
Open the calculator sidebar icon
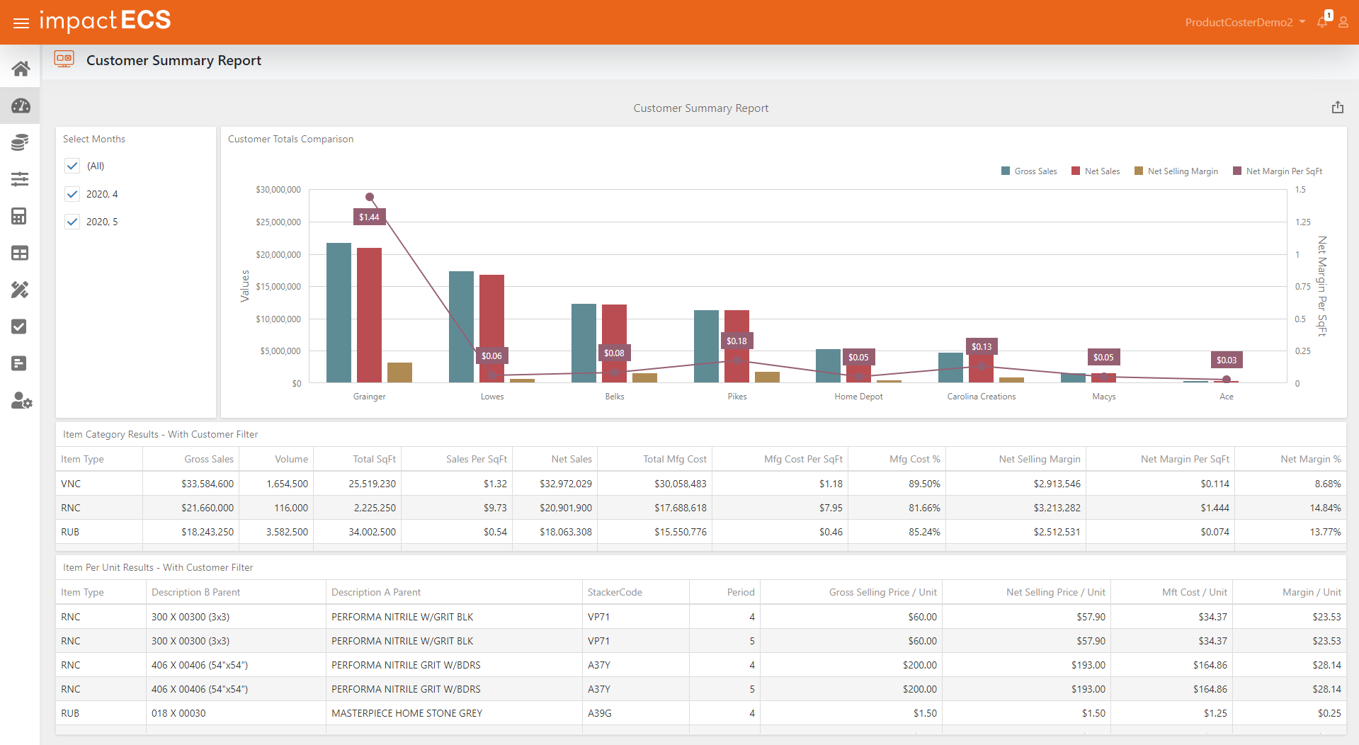pos(19,216)
